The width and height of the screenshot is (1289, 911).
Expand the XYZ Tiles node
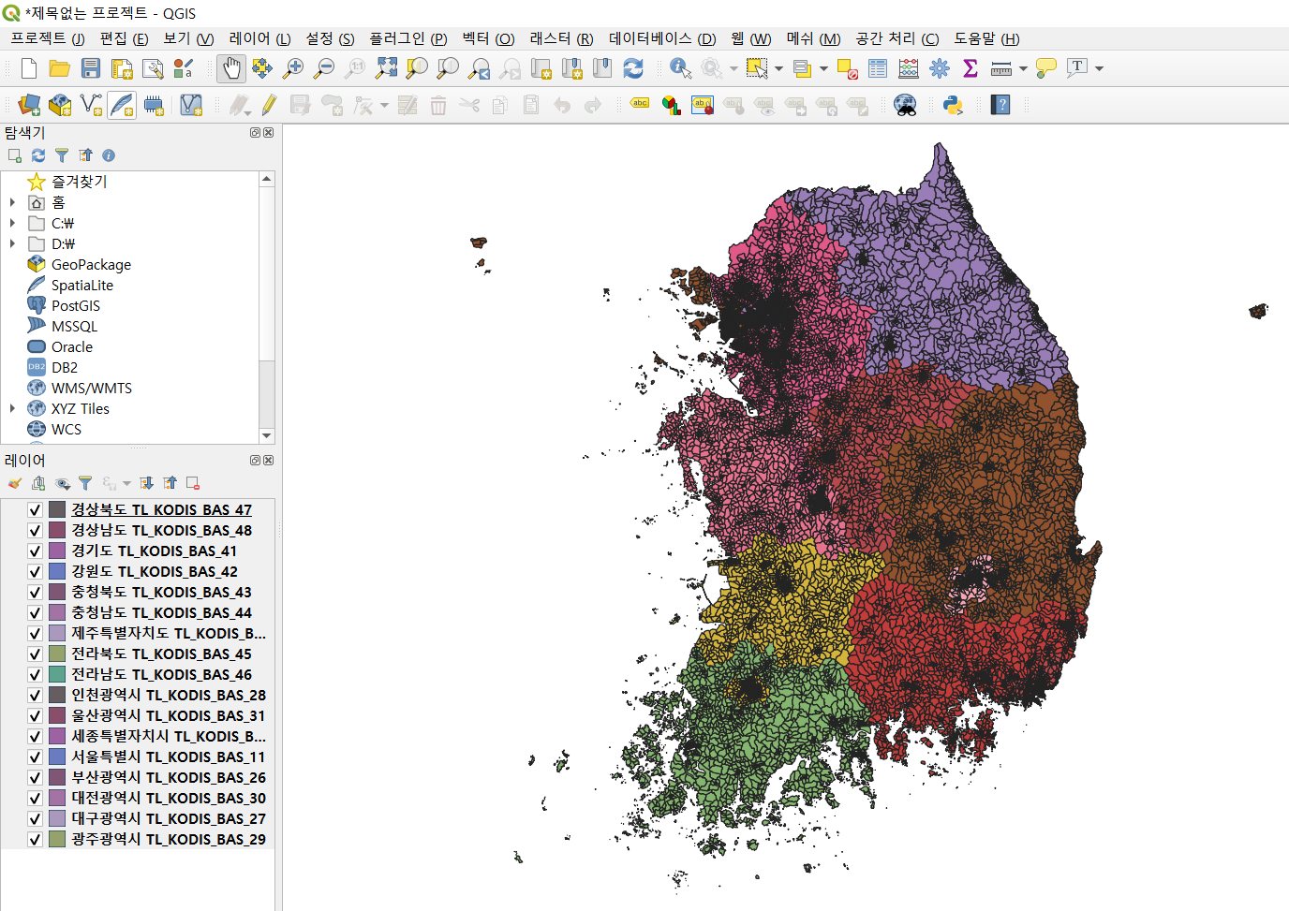click(x=12, y=408)
